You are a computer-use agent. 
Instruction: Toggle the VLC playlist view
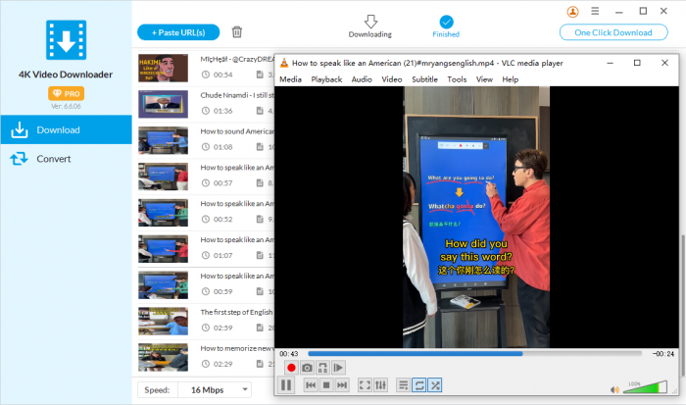404,385
